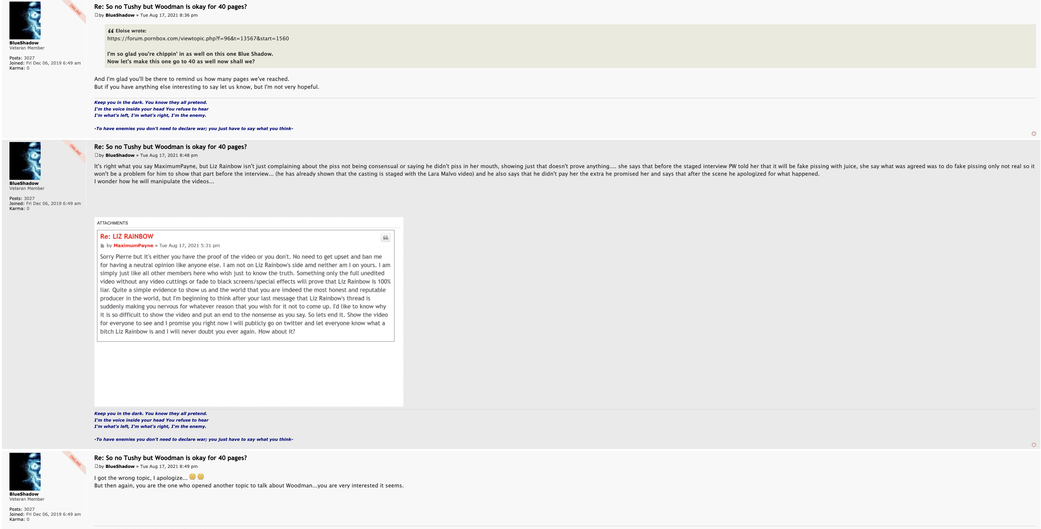The width and height of the screenshot is (1041, 529).
Task: Open BlueShadow avatar in the 8:36 pm post
Action: (25, 20)
